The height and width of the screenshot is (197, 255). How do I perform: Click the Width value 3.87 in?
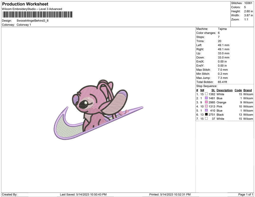click(248, 15)
